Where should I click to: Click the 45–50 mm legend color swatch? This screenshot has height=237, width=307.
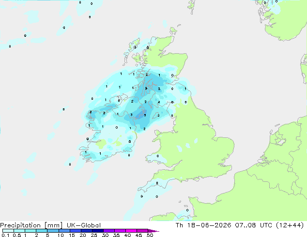tap(142, 231)
